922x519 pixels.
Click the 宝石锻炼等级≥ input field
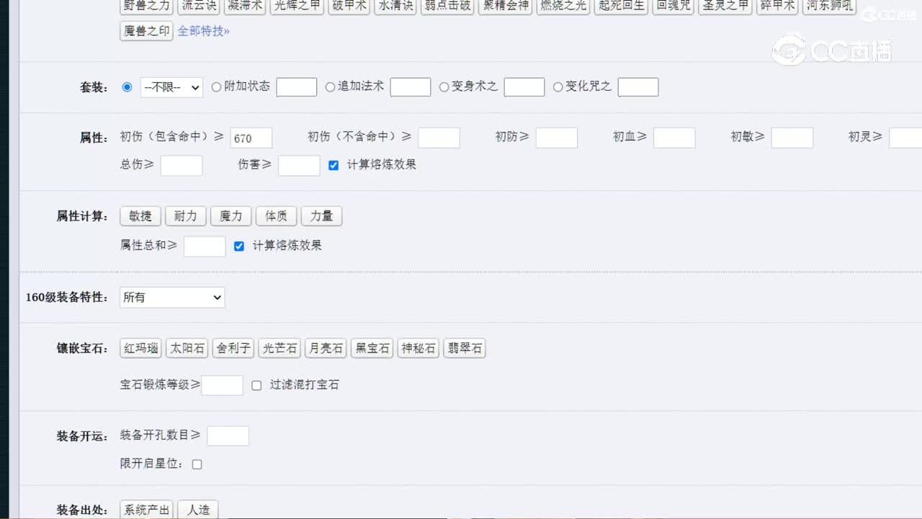(x=222, y=385)
